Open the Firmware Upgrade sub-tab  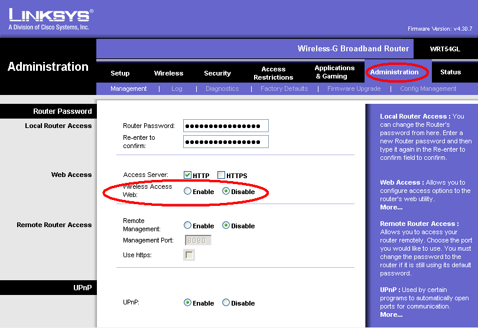point(354,88)
